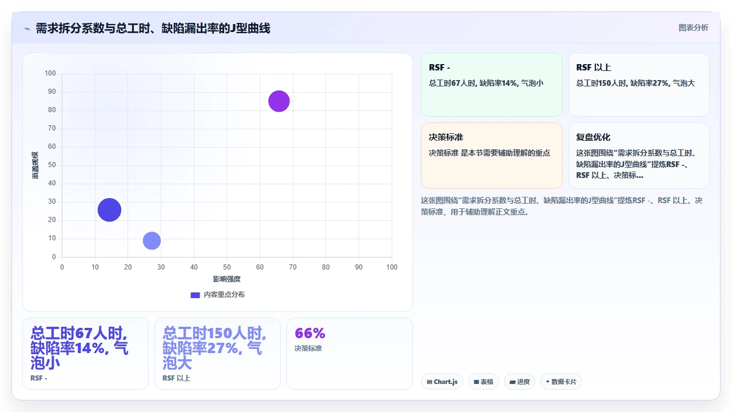The height and width of the screenshot is (412, 732).
Task: Open the 决策标准 card on the right
Action: coord(492,156)
